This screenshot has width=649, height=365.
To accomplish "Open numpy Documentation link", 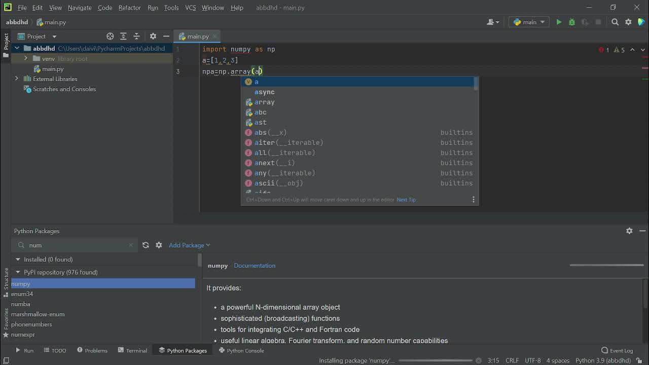I will [x=255, y=266].
